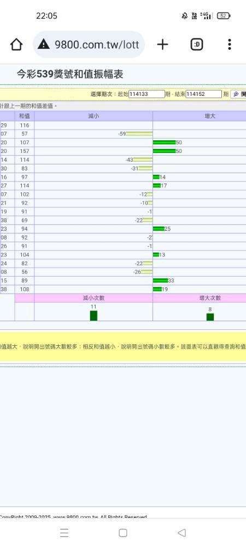The image size is (246, 548).
Task: Click the dark green bar labeled 11
Action: (x=93, y=316)
